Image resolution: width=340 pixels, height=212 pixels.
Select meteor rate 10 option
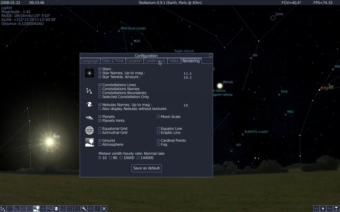[100, 158]
